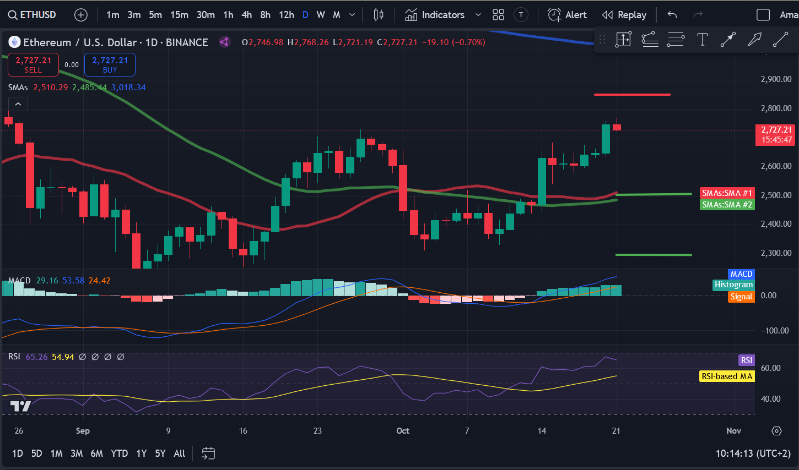Set the date range to 1Y
This screenshot has width=799, height=470.
(x=142, y=453)
